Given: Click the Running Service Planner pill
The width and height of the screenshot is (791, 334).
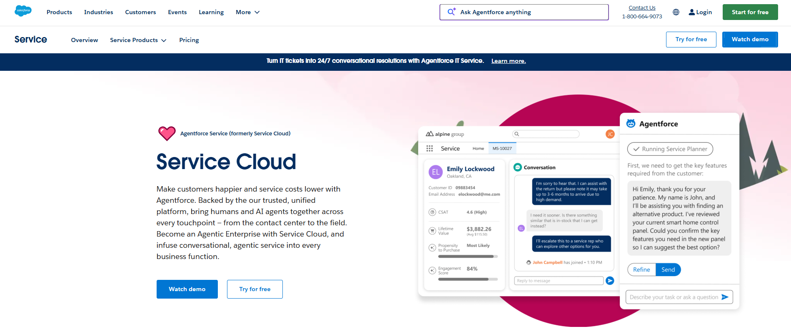Looking at the screenshot, I should (670, 149).
